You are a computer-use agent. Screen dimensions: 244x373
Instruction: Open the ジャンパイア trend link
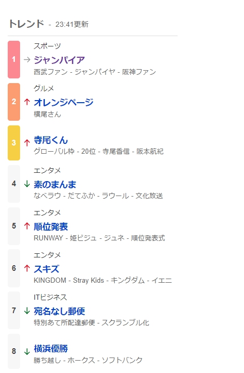click(x=59, y=60)
